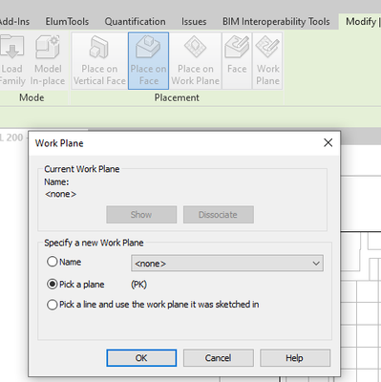381x382 pixels.
Task: Open the Add-Ins ribbon tab
Action: click(x=14, y=22)
